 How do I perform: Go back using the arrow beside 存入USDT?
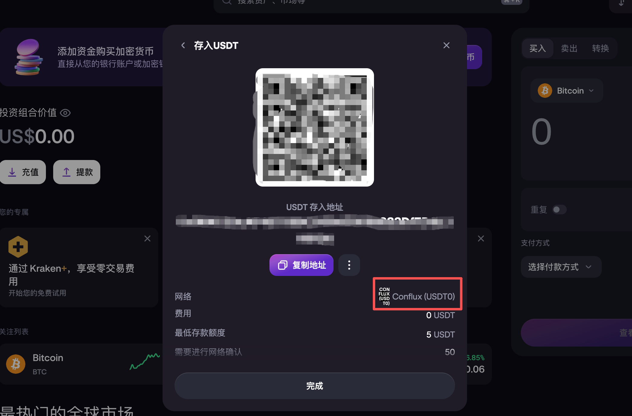pos(183,45)
